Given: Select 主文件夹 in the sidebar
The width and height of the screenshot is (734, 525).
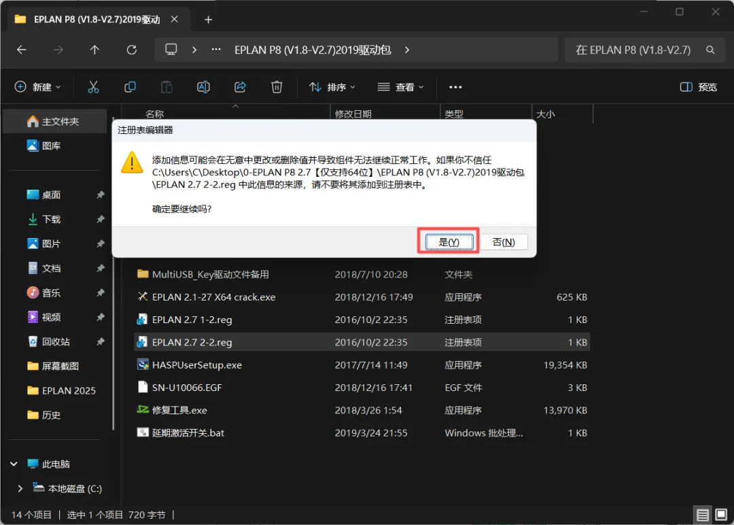Looking at the screenshot, I should (x=55, y=122).
